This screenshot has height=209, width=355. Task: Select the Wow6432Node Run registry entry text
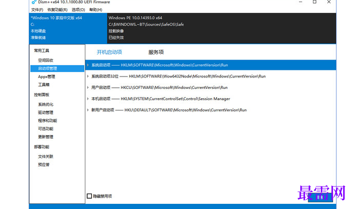pyautogui.click(x=197, y=77)
